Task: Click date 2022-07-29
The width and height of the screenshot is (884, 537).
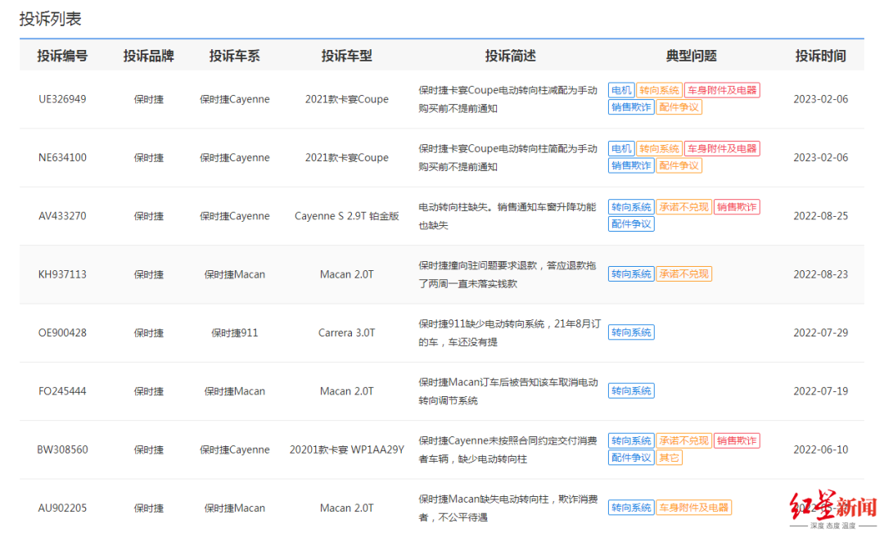Action: click(x=820, y=333)
